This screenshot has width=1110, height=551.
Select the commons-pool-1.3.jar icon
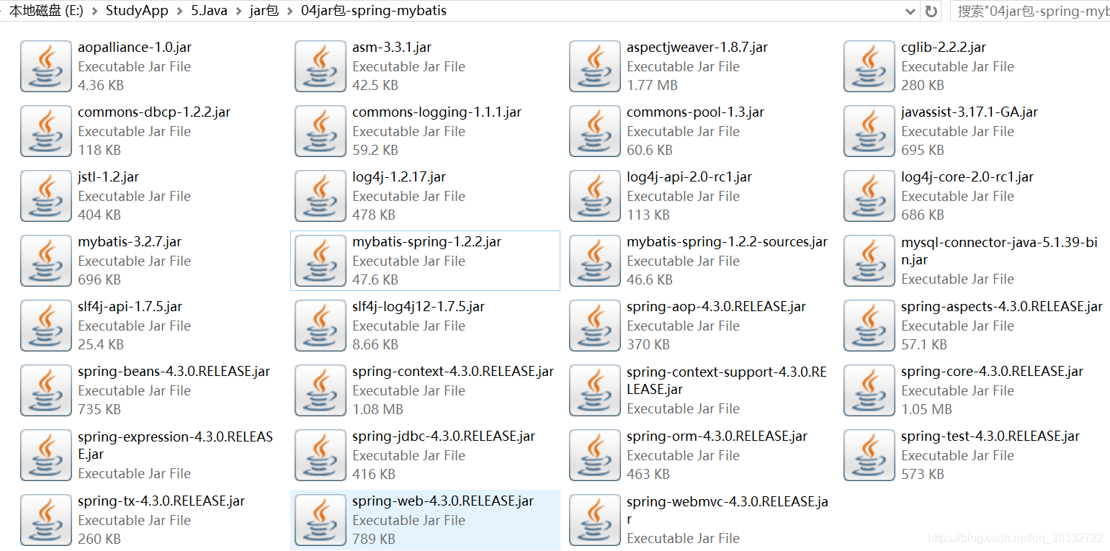[595, 131]
